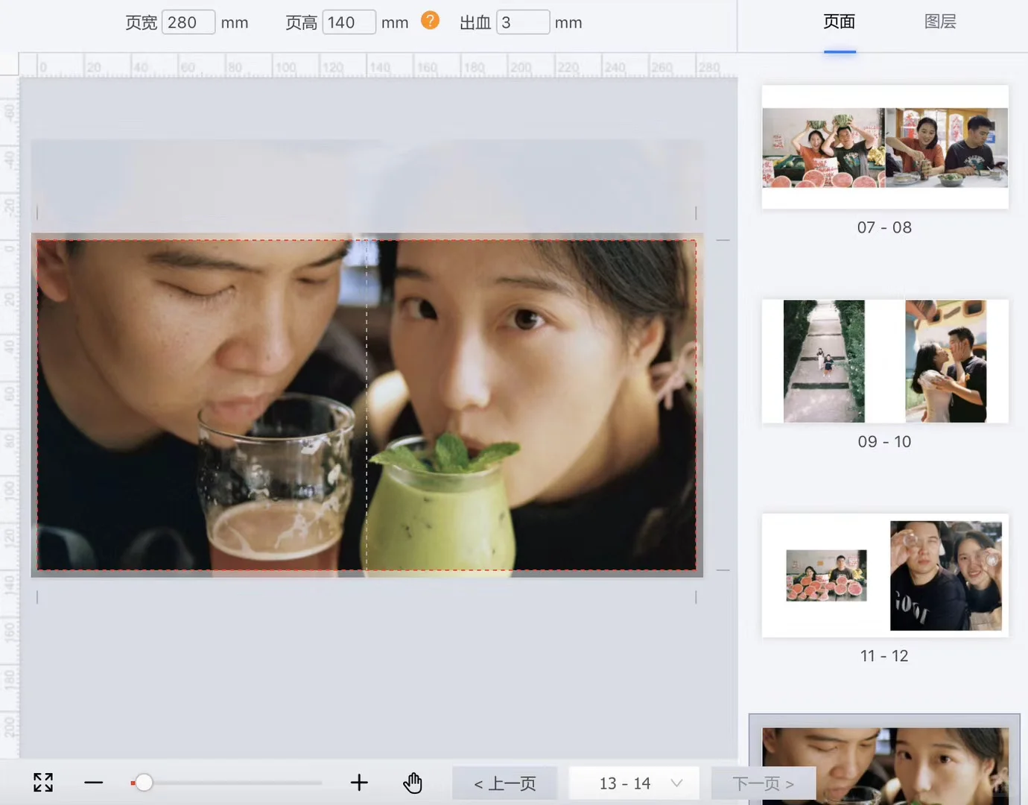Go to previous page with 上一页
Screen dimensions: 1028x805
505,783
